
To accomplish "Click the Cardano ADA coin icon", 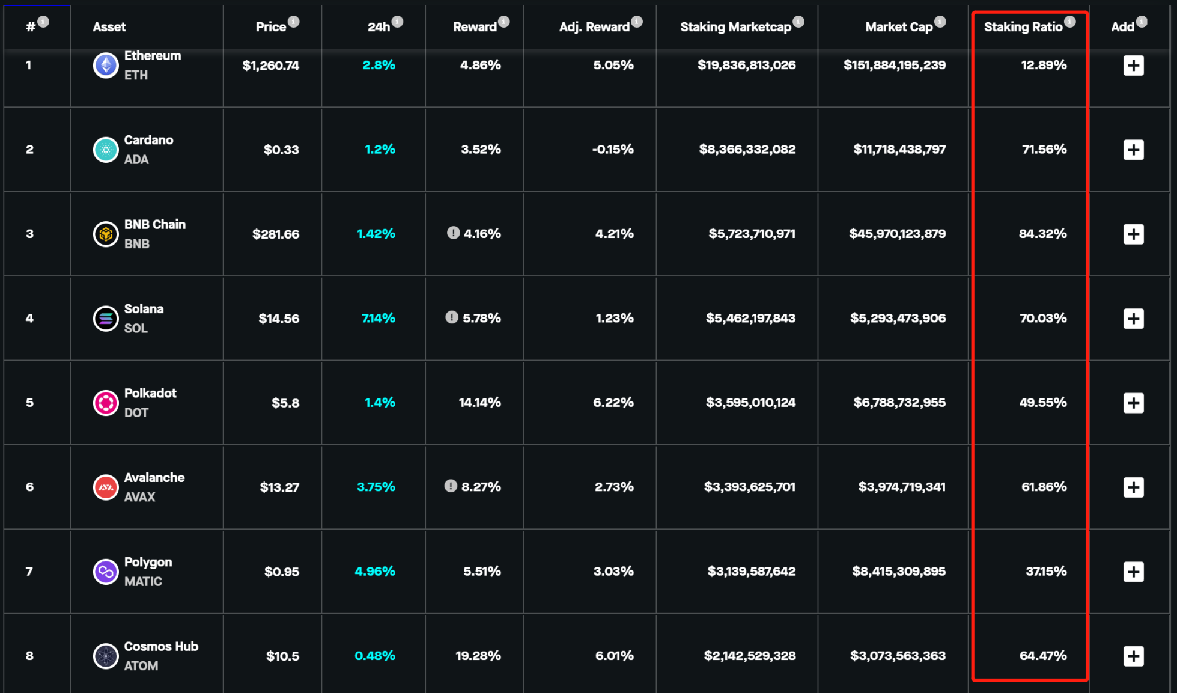I will pyautogui.click(x=106, y=150).
